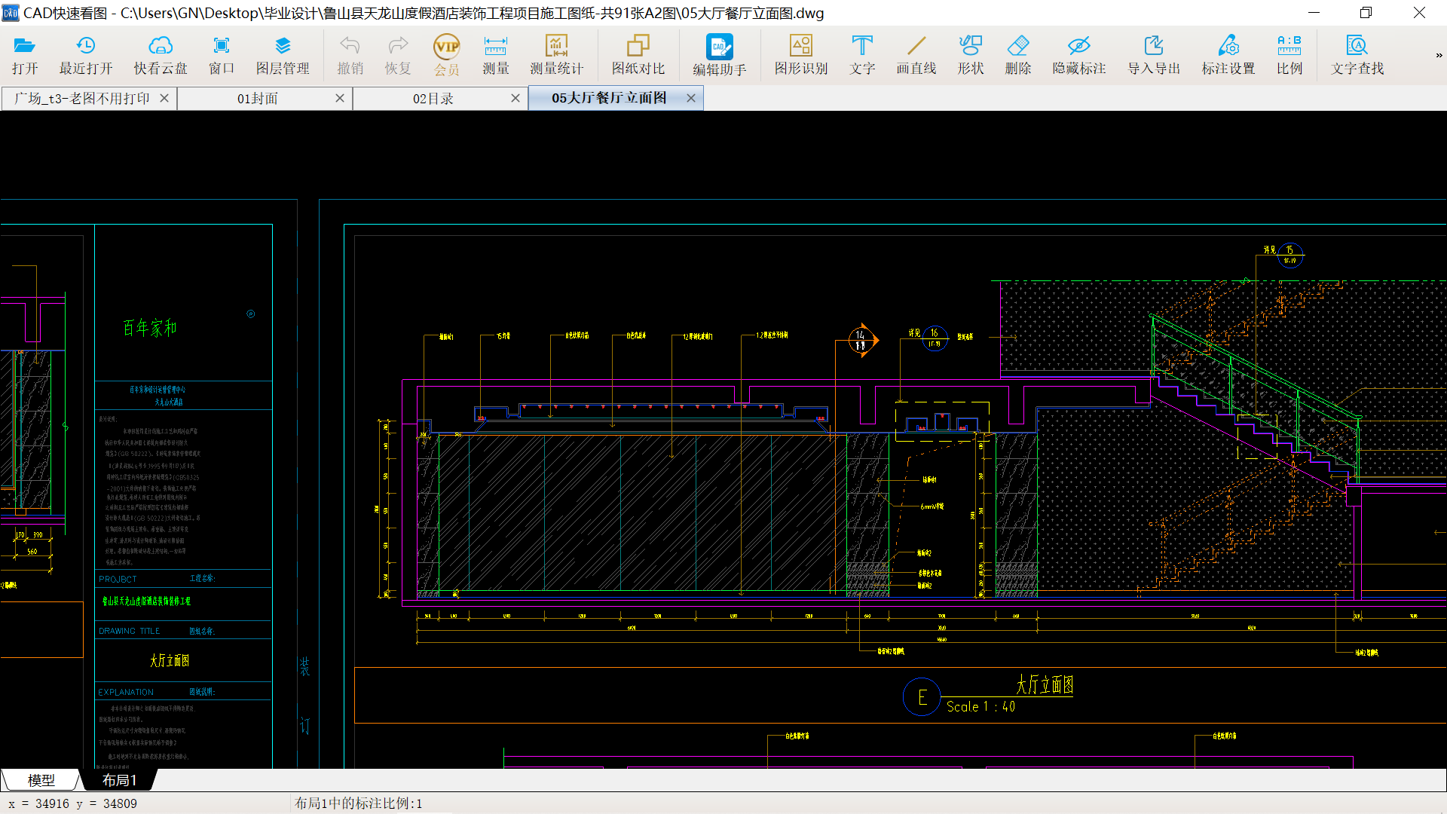Click the 大厅立面图 drawing title

(x=1045, y=685)
